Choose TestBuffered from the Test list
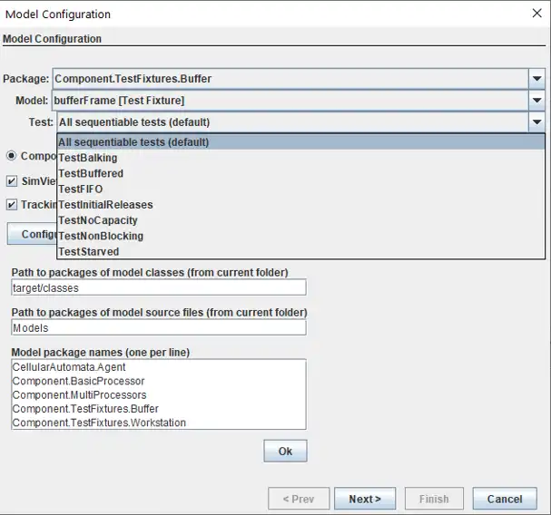 (x=301, y=173)
